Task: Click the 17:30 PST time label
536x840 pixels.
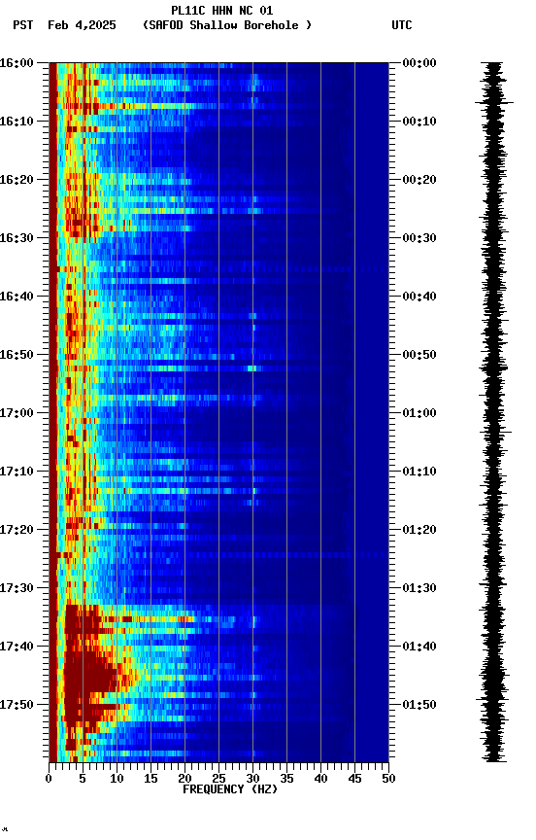Action: point(17,589)
